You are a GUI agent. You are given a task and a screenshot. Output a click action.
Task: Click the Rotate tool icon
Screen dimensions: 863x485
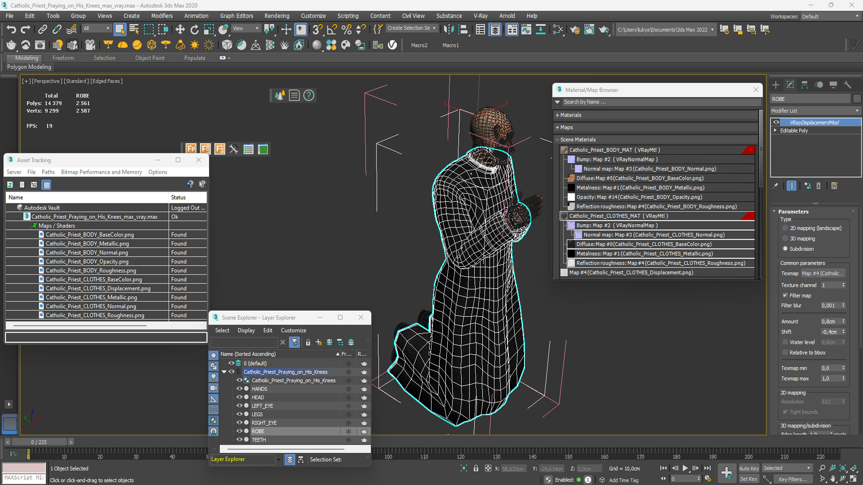(x=194, y=30)
